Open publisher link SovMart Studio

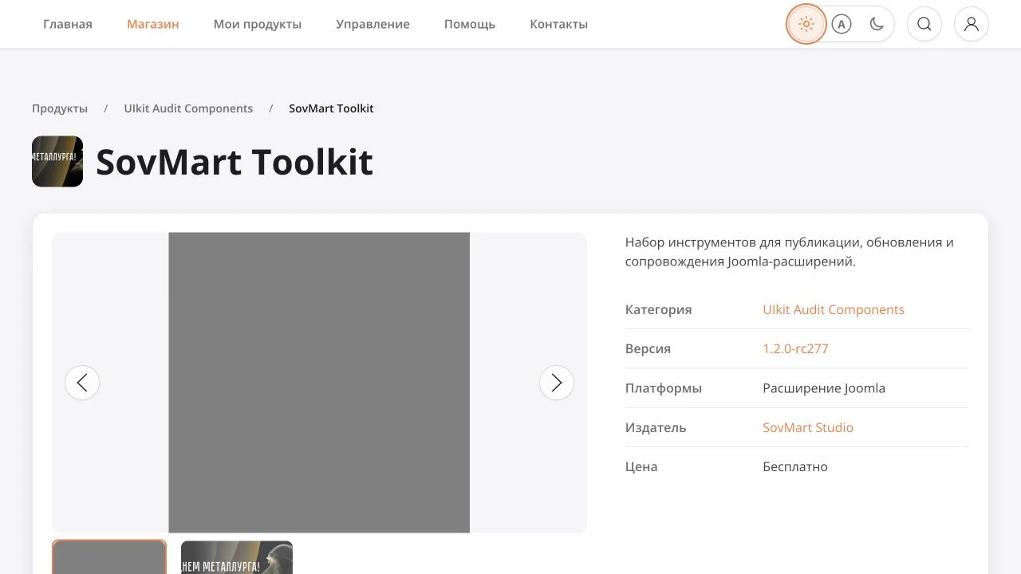(808, 427)
